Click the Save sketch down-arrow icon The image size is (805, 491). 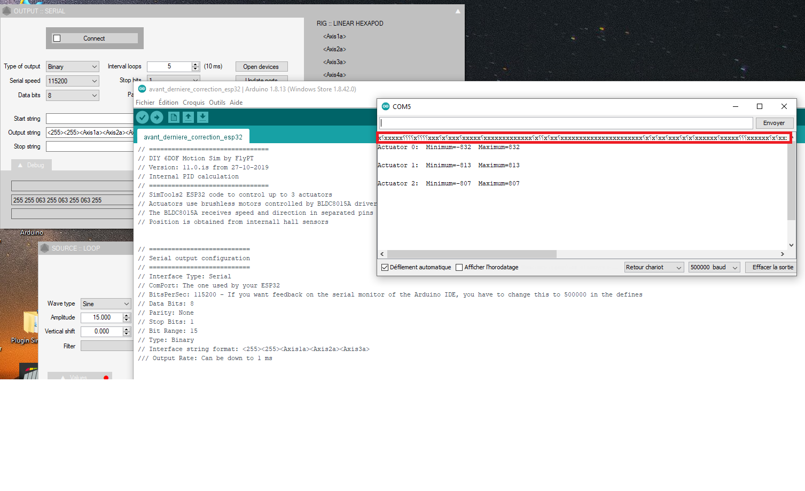(202, 117)
